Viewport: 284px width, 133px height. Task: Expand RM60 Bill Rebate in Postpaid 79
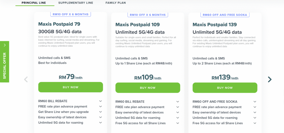pyautogui.click(x=100, y=101)
